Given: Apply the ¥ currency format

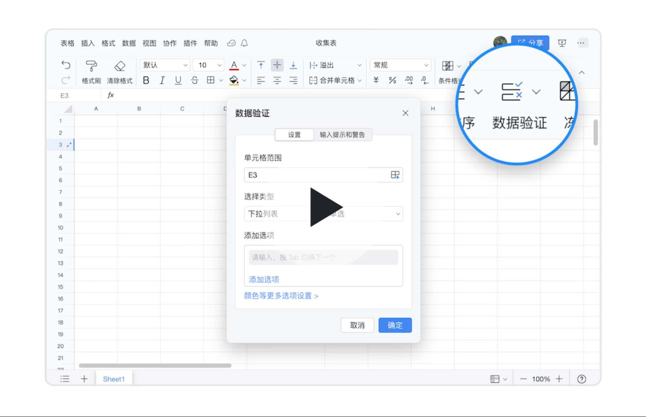Looking at the screenshot, I should 376,80.
